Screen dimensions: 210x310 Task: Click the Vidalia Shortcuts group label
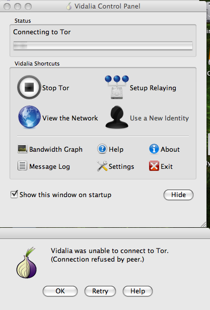coord(37,64)
